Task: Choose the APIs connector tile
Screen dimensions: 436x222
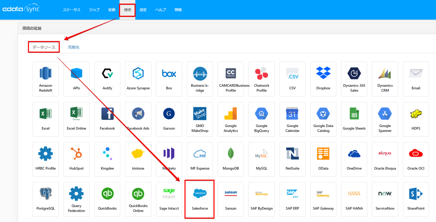Action: [77, 79]
